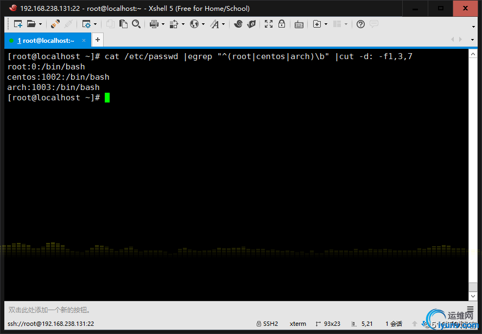Close the root@localhost:~ tab

point(84,41)
